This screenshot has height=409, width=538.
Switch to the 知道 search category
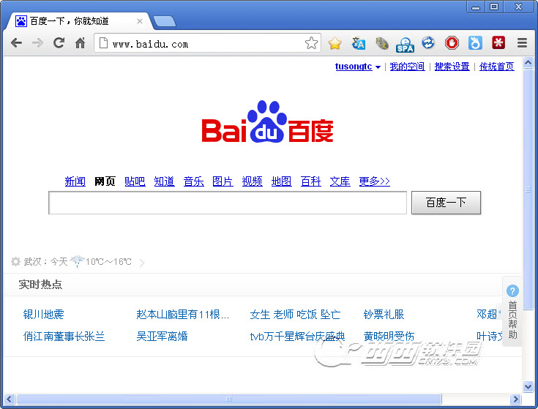tap(164, 181)
